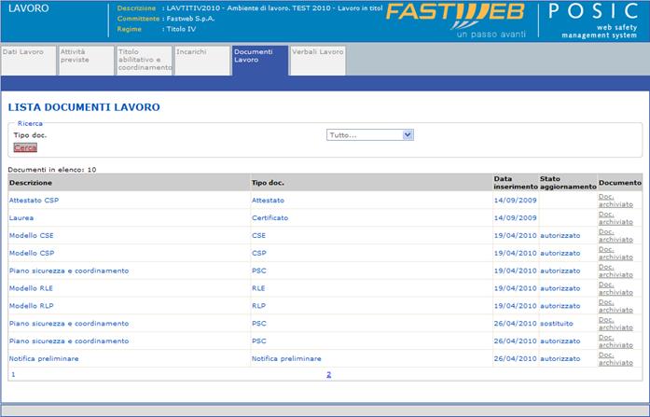Open Doc. archiviato for Notifica preliminare
This screenshot has width=650, height=417.
[615, 358]
